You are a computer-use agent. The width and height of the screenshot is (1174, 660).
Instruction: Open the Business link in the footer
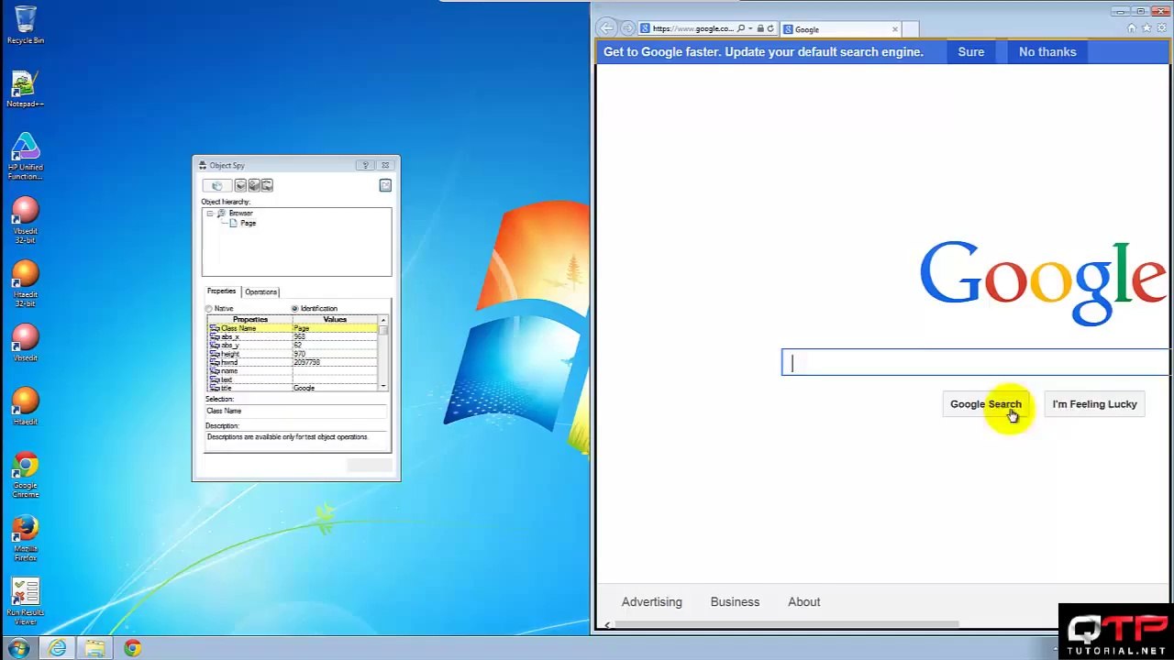pyautogui.click(x=735, y=602)
